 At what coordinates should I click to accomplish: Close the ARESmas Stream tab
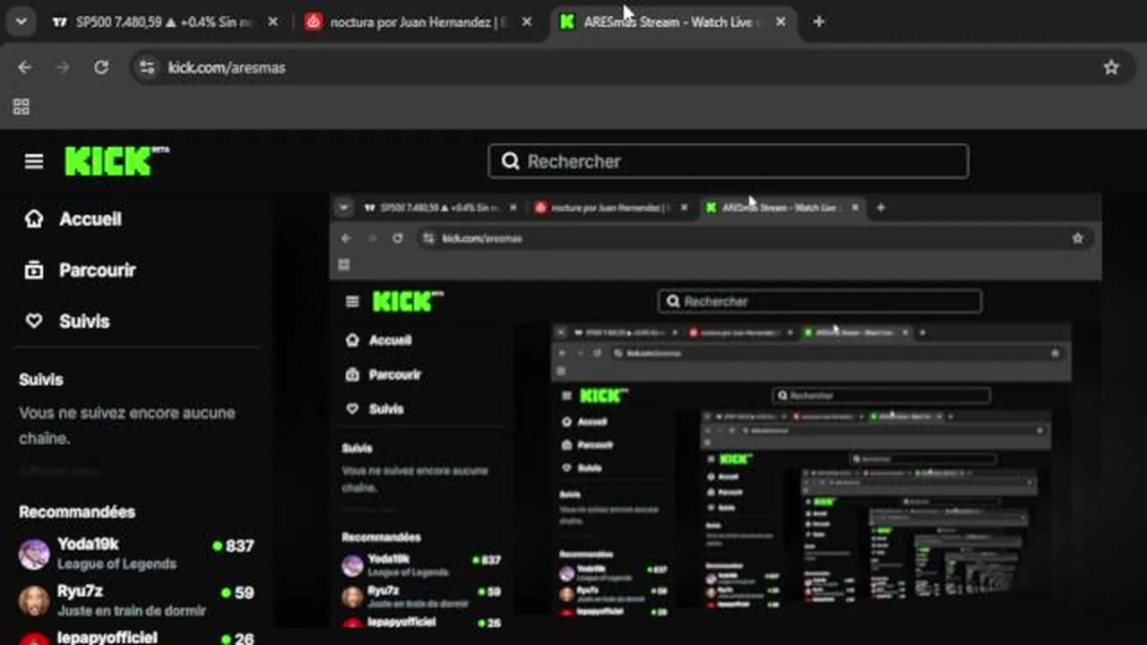(780, 21)
